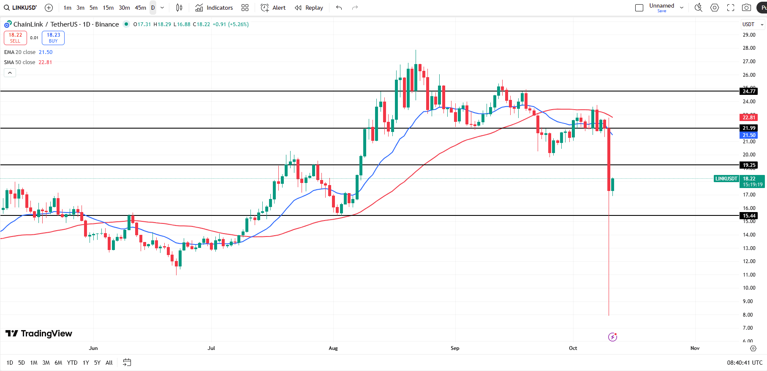This screenshot has height=371, width=767.
Task: Expand the timeframe interval dropdown
Action: pos(162,8)
